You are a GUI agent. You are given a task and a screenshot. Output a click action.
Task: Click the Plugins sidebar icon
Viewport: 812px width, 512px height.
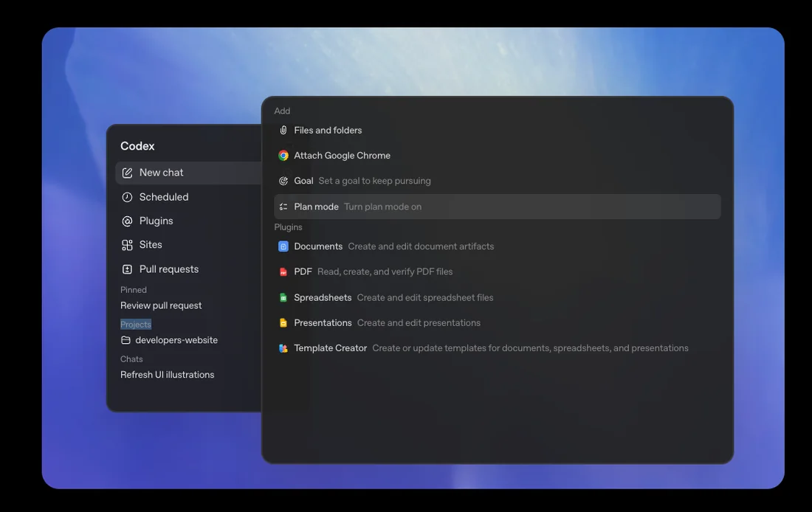(127, 221)
